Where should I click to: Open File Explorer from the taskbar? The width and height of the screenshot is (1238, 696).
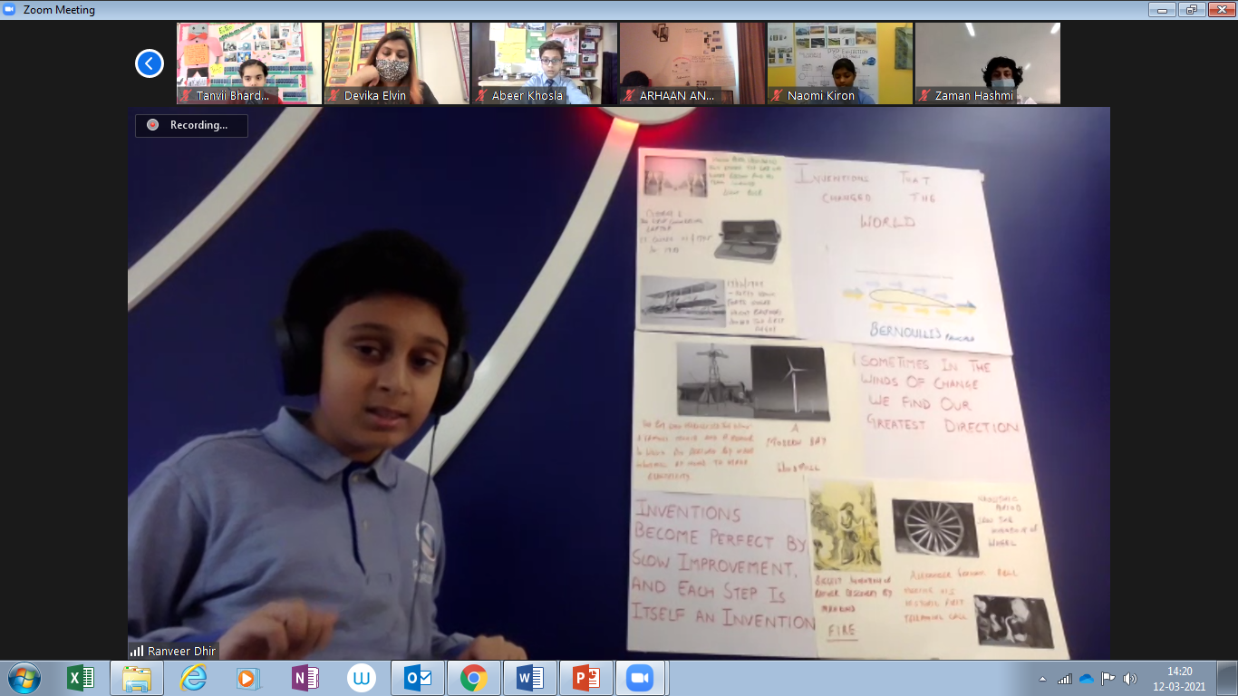pos(137,678)
